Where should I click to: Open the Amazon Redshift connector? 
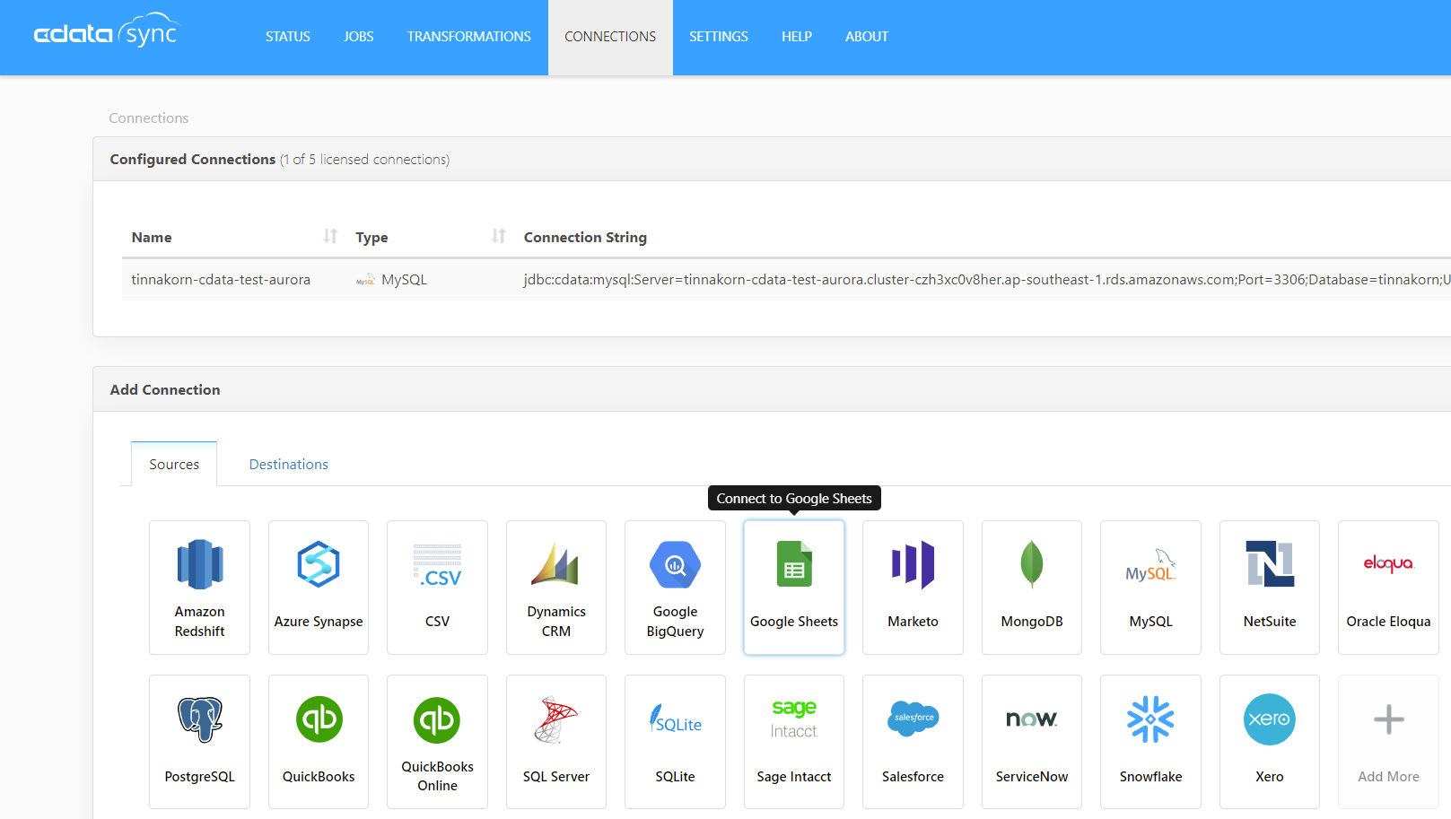point(199,588)
